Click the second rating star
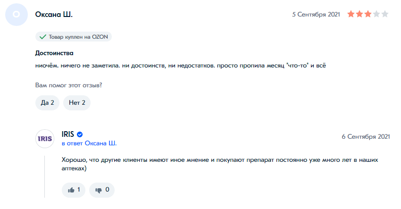This screenshot has height=209, width=401. (x=359, y=15)
